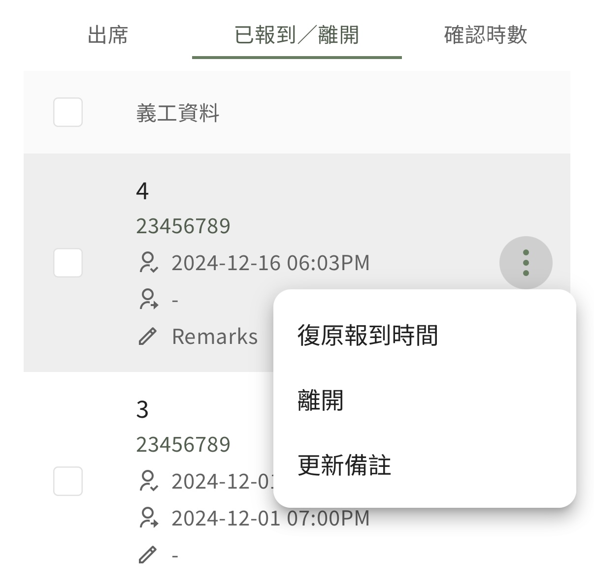Click the pencil remarks icon for volunteer 3

tap(147, 555)
